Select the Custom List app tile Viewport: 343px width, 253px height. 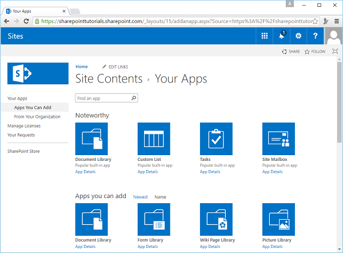coord(154,139)
